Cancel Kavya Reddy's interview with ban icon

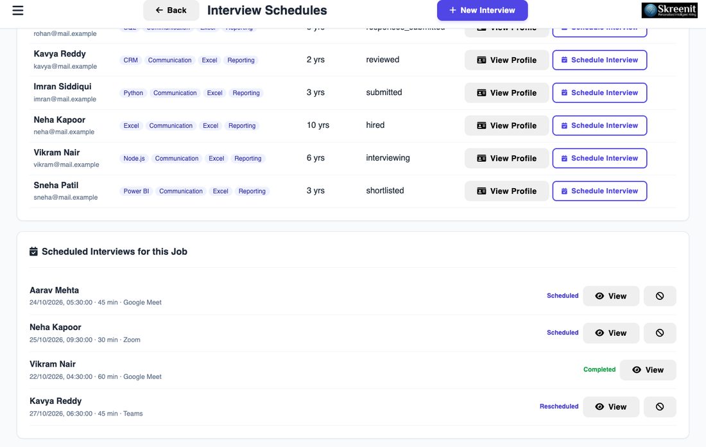(x=660, y=407)
